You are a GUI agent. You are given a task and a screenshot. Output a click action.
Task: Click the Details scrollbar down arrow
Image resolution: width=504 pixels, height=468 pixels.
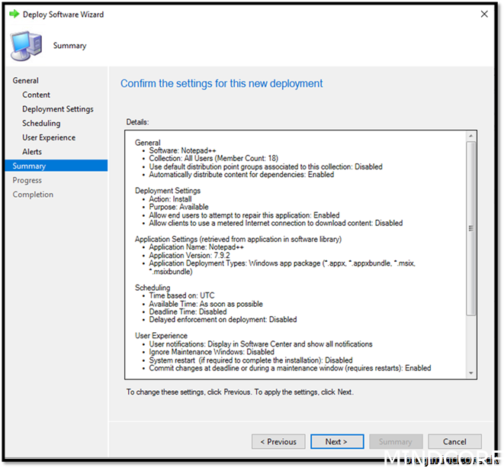471,373
